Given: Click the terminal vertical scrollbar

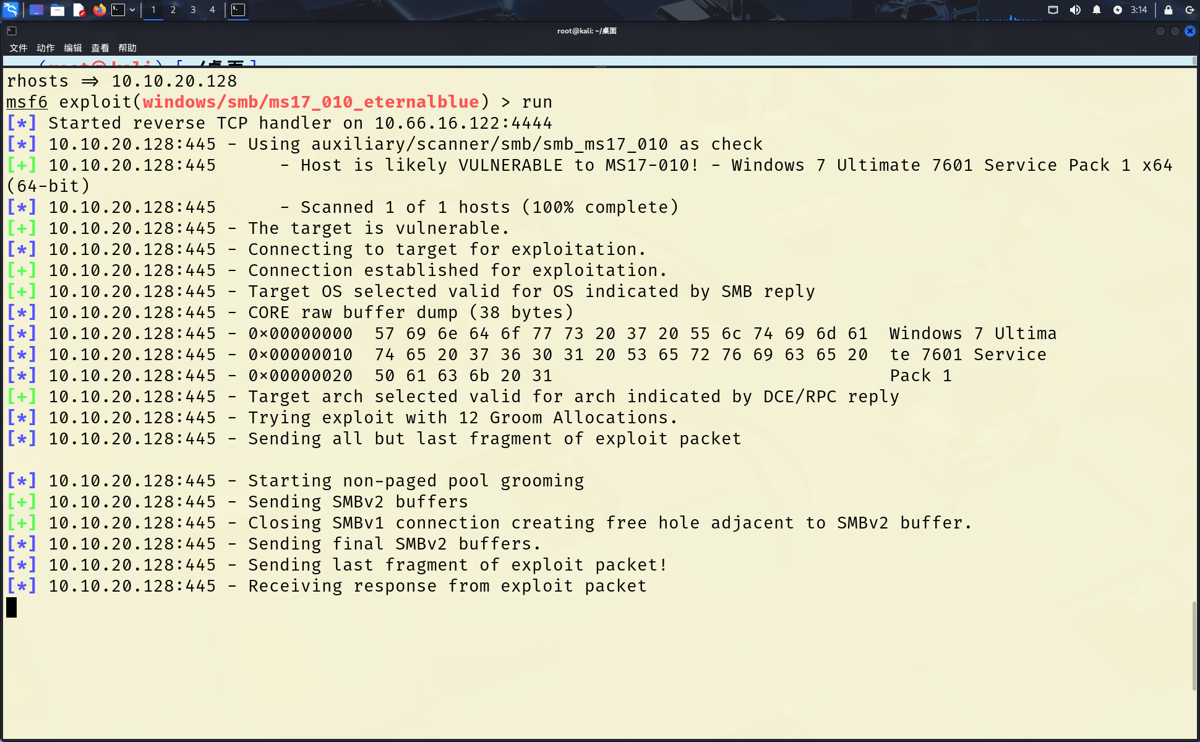Looking at the screenshot, I should coord(1194,645).
